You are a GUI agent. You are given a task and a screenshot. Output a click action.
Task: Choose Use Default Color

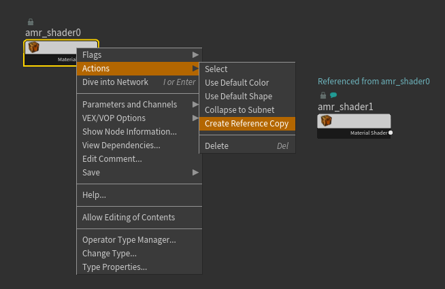pos(237,83)
